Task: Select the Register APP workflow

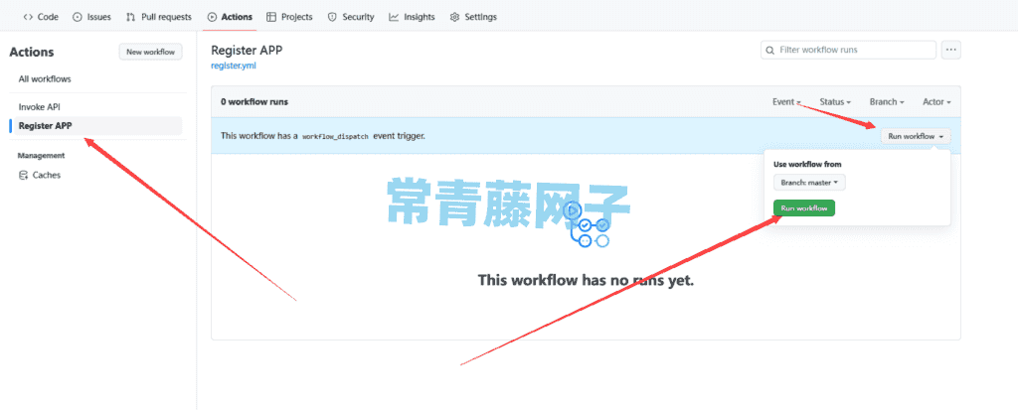Action: (x=95, y=126)
